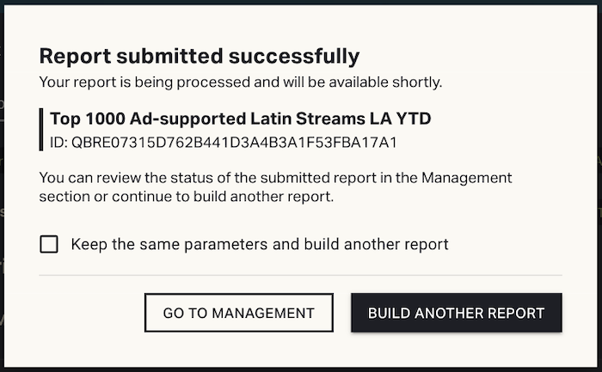Click the 'Report submitted successfully' heading
The height and width of the screenshot is (372, 602).
[x=199, y=57]
